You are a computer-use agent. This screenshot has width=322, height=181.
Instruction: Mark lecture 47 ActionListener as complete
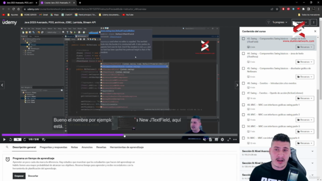click(244, 93)
